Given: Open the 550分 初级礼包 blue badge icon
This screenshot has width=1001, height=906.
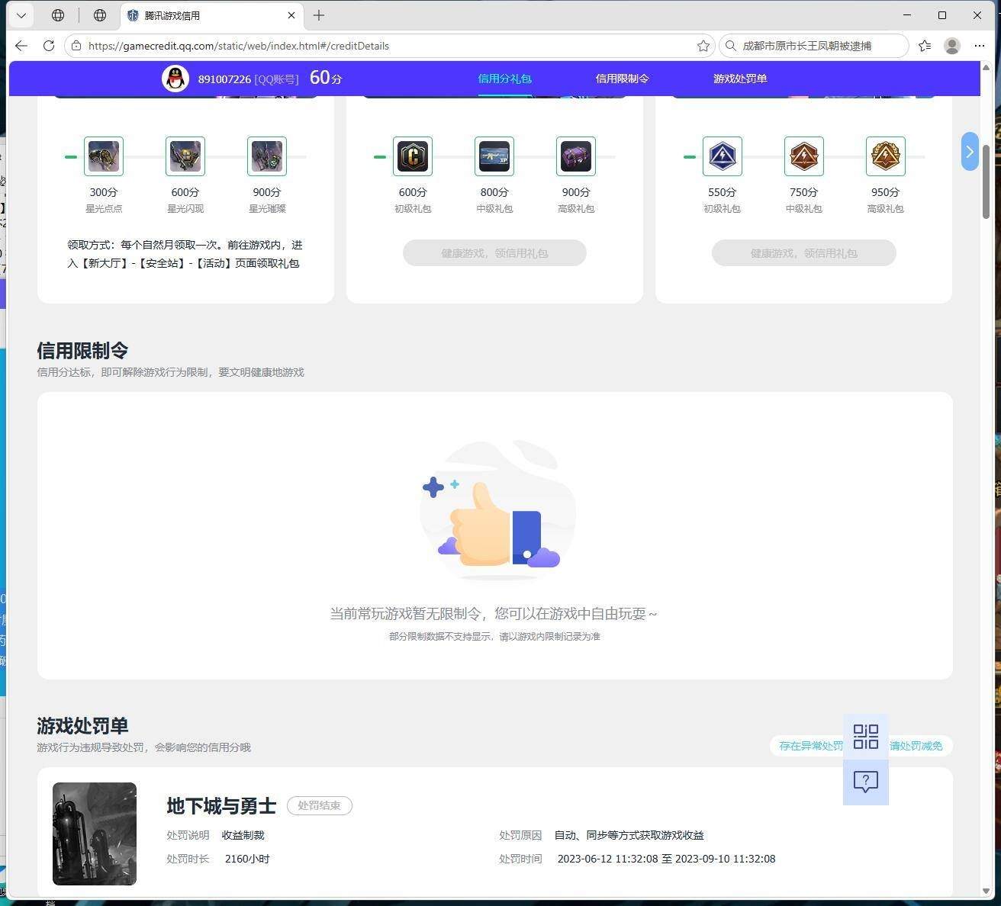Looking at the screenshot, I should pos(722,156).
